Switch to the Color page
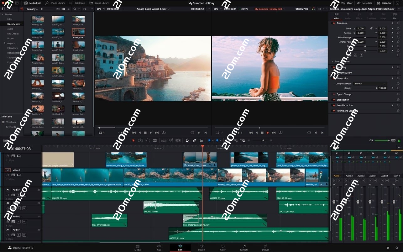The width and height of the screenshot is (403, 252). point(223,248)
